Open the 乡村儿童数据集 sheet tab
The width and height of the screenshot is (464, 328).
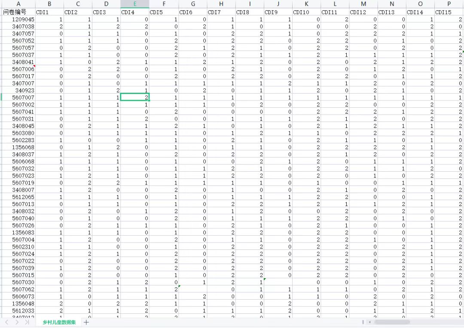59,322
